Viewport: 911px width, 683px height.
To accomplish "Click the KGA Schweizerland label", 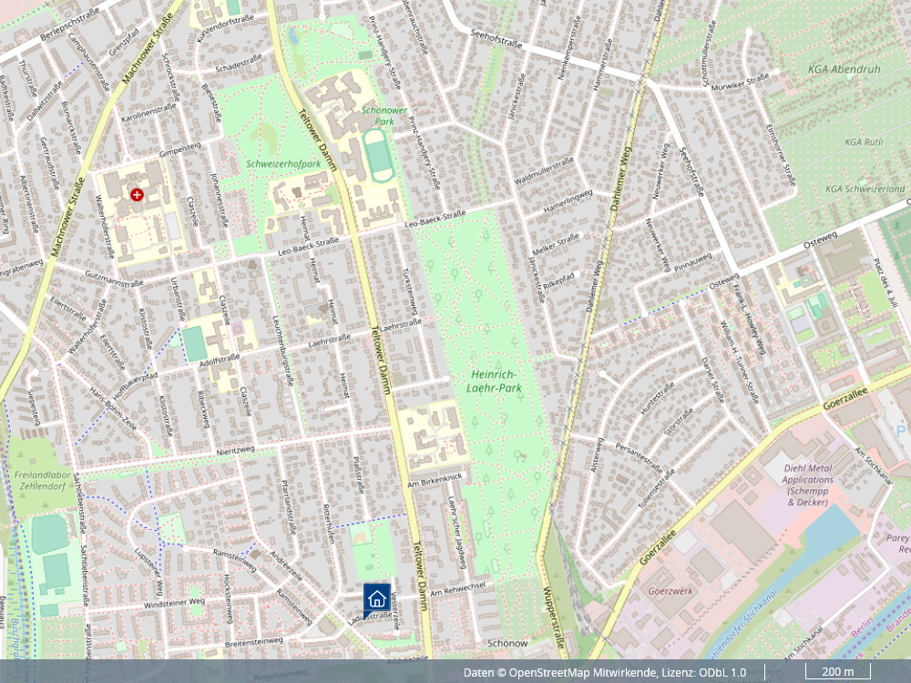I will click(x=865, y=189).
